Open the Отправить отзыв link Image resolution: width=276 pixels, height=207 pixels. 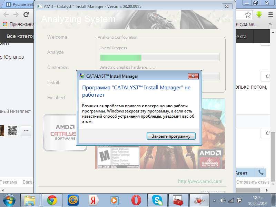(253, 182)
